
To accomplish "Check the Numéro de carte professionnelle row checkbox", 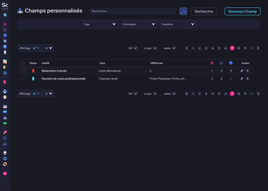I will pyautogui.click(x=23, y=79).
